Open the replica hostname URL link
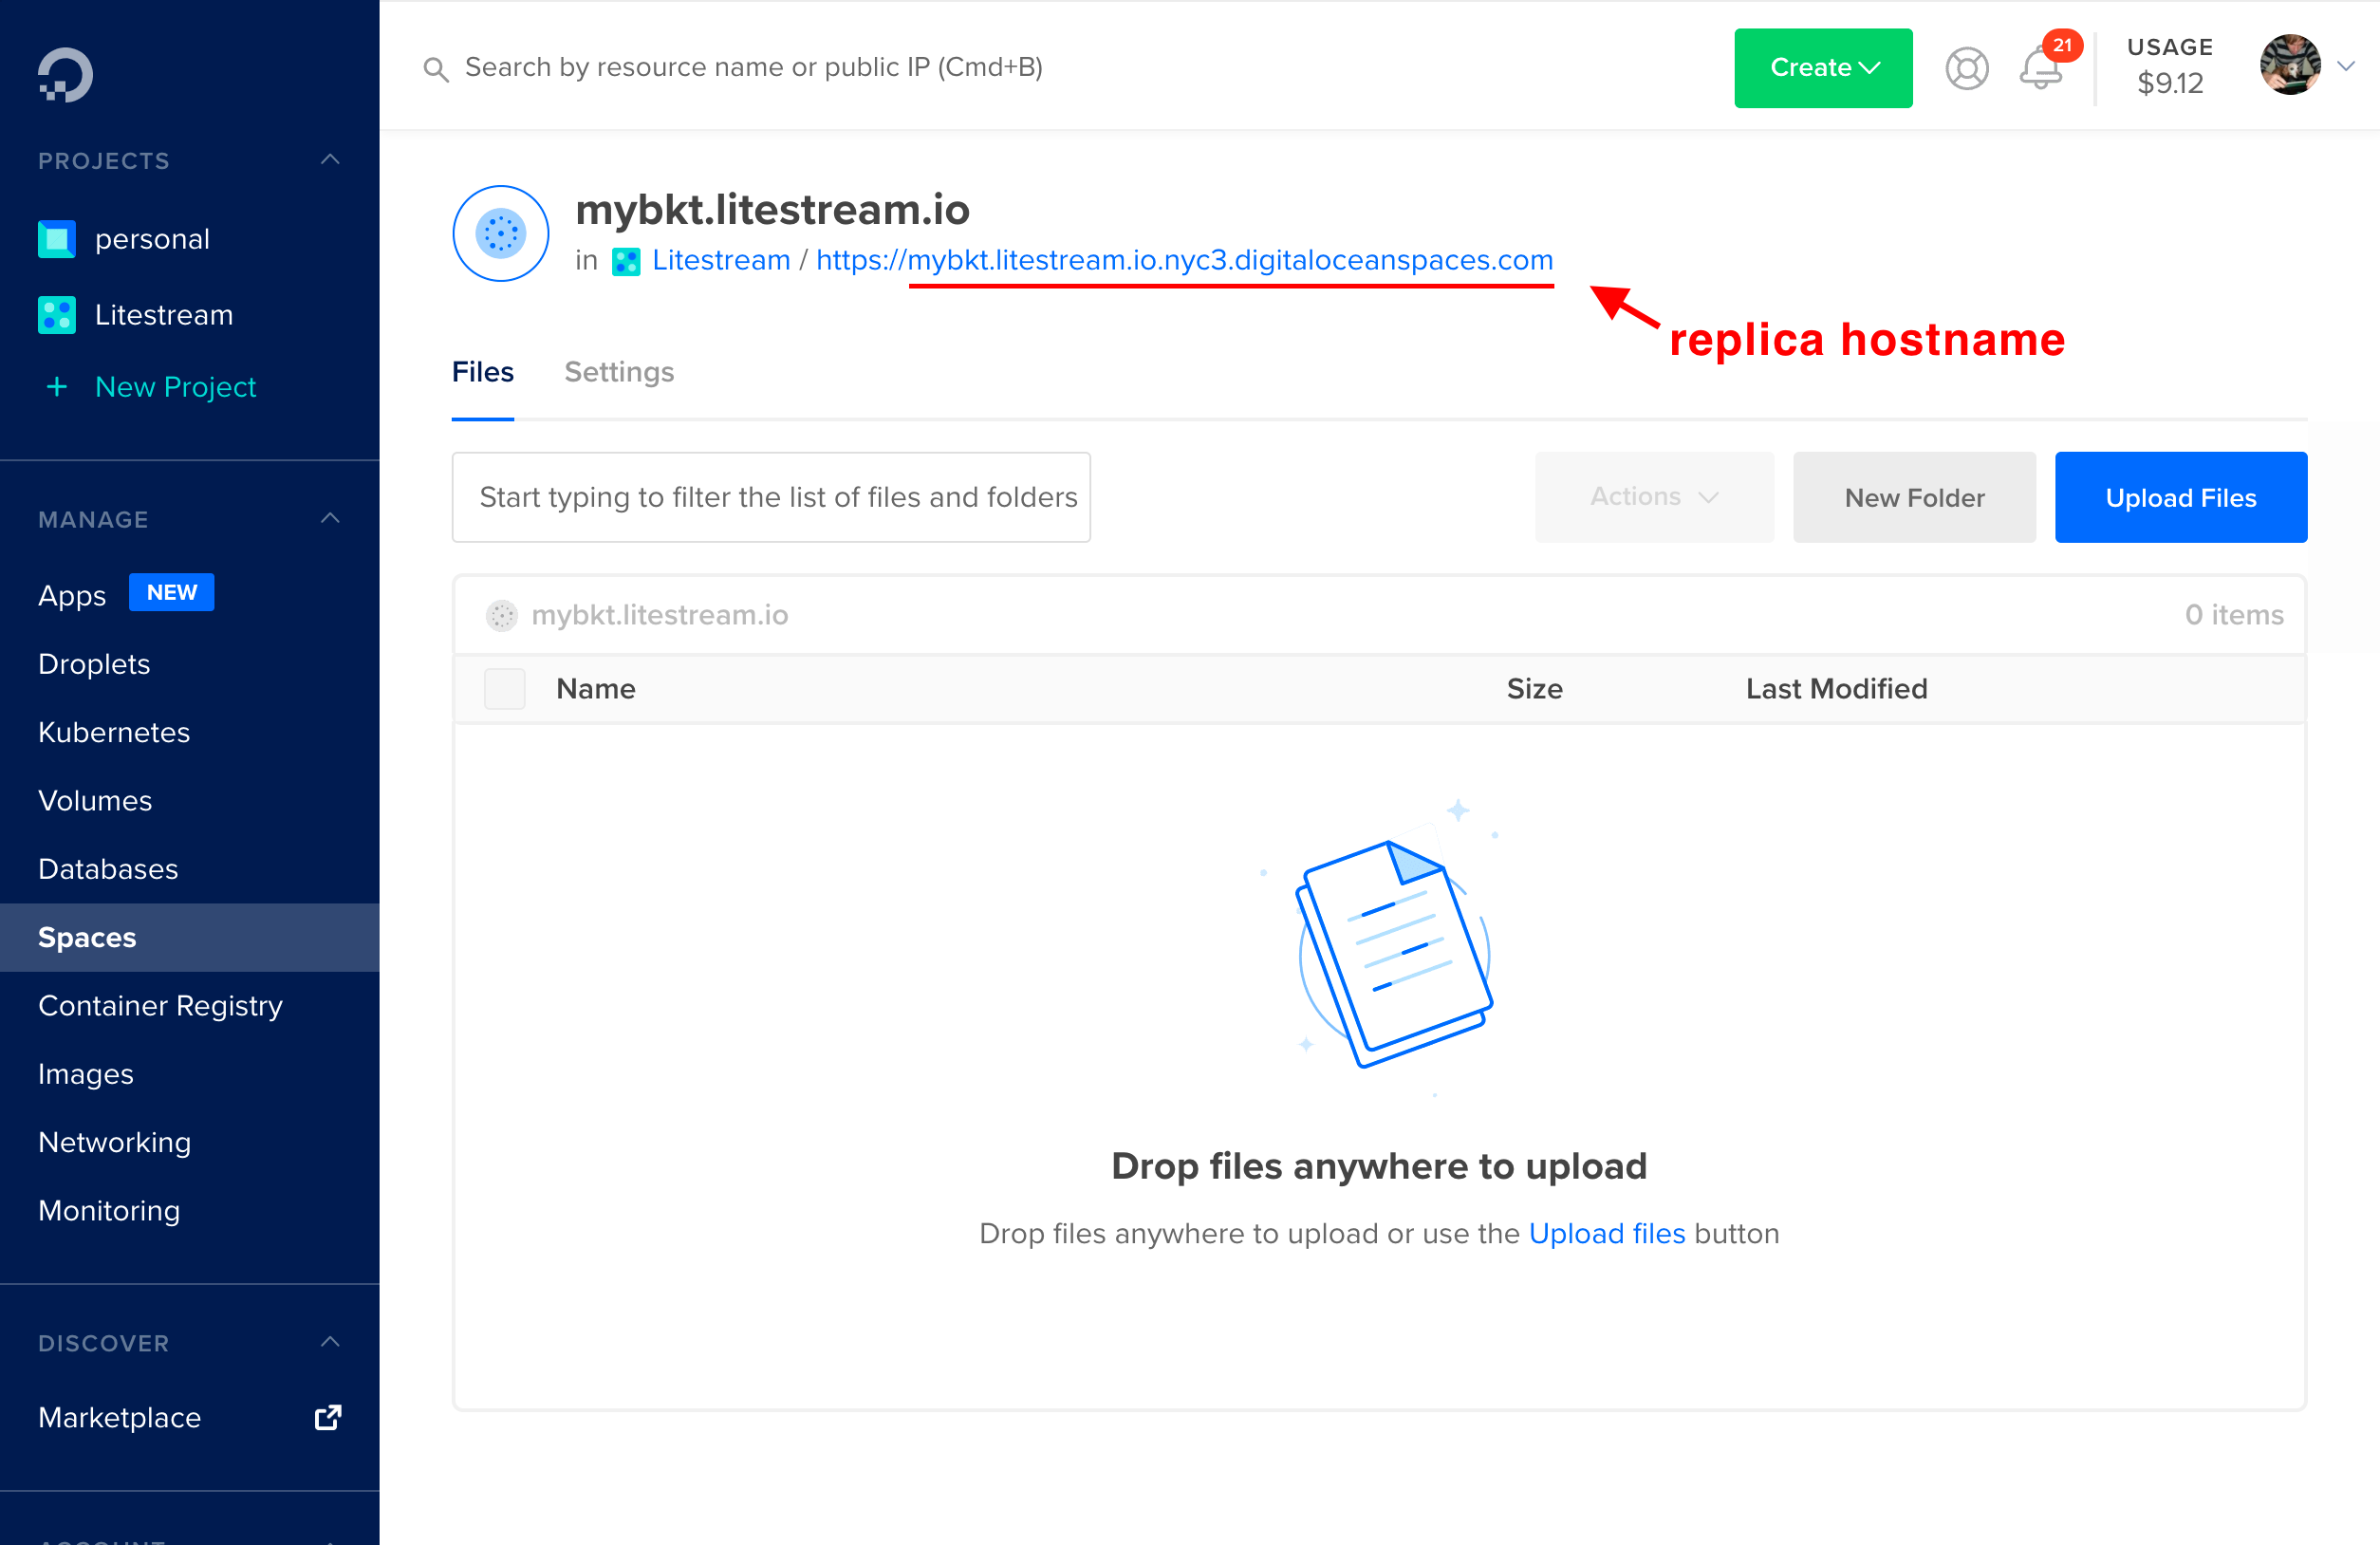Image resolution: width=2380 pixels, height=1545 pixels. pyautogui.click(x=1184, y=260)
